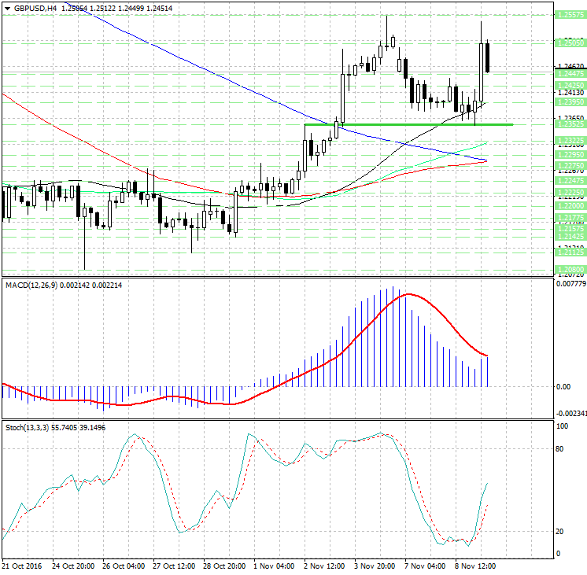Click the 1 Nov 04:00 time label
The height and width of the screenshot is (575, 587).
275,566
